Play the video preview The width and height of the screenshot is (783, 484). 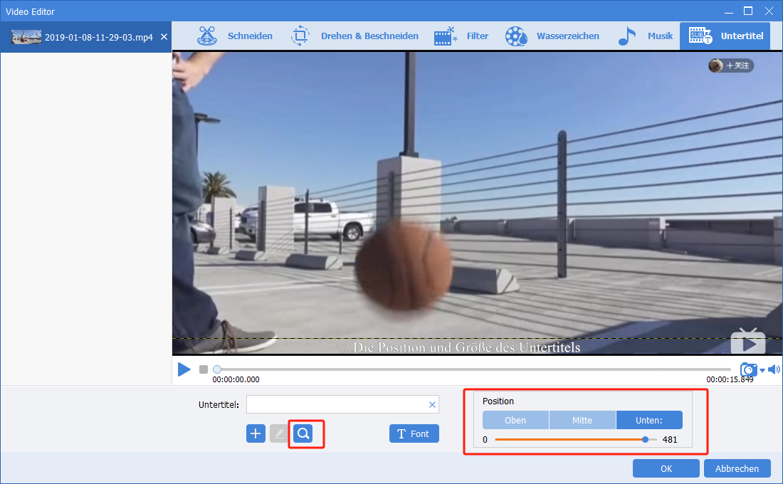coord(184,369)
